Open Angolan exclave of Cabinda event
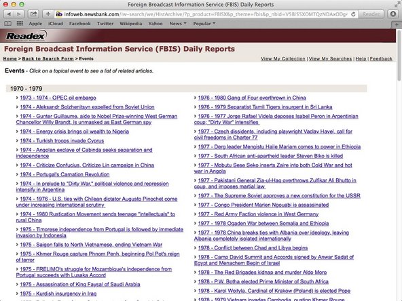 tap(84, 153)
